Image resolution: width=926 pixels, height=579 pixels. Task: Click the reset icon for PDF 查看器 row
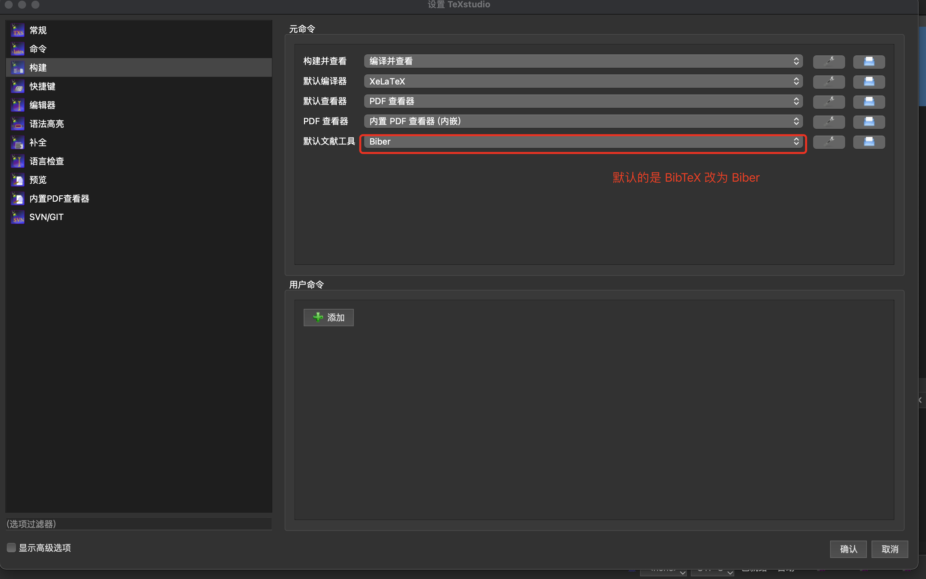[x=869, y=122]
